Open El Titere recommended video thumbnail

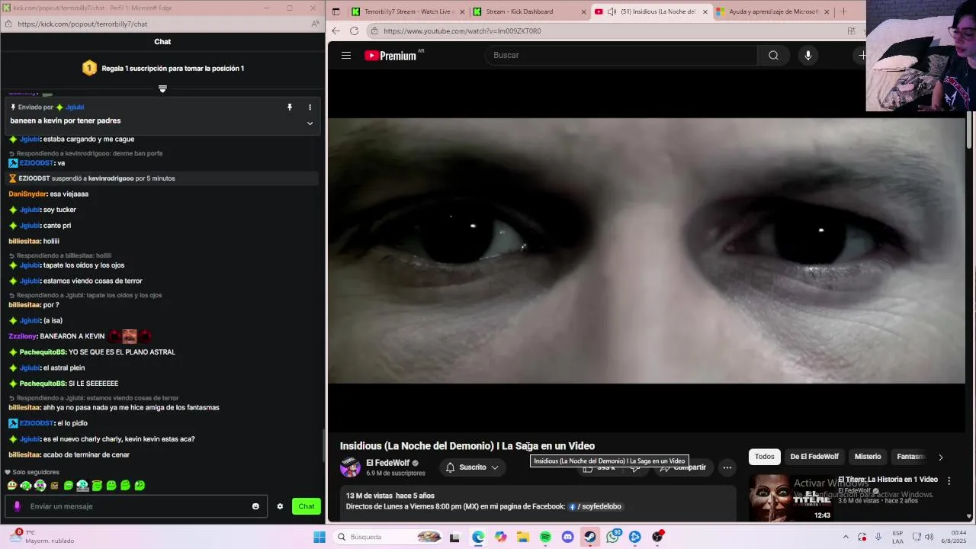pos(791,498)
